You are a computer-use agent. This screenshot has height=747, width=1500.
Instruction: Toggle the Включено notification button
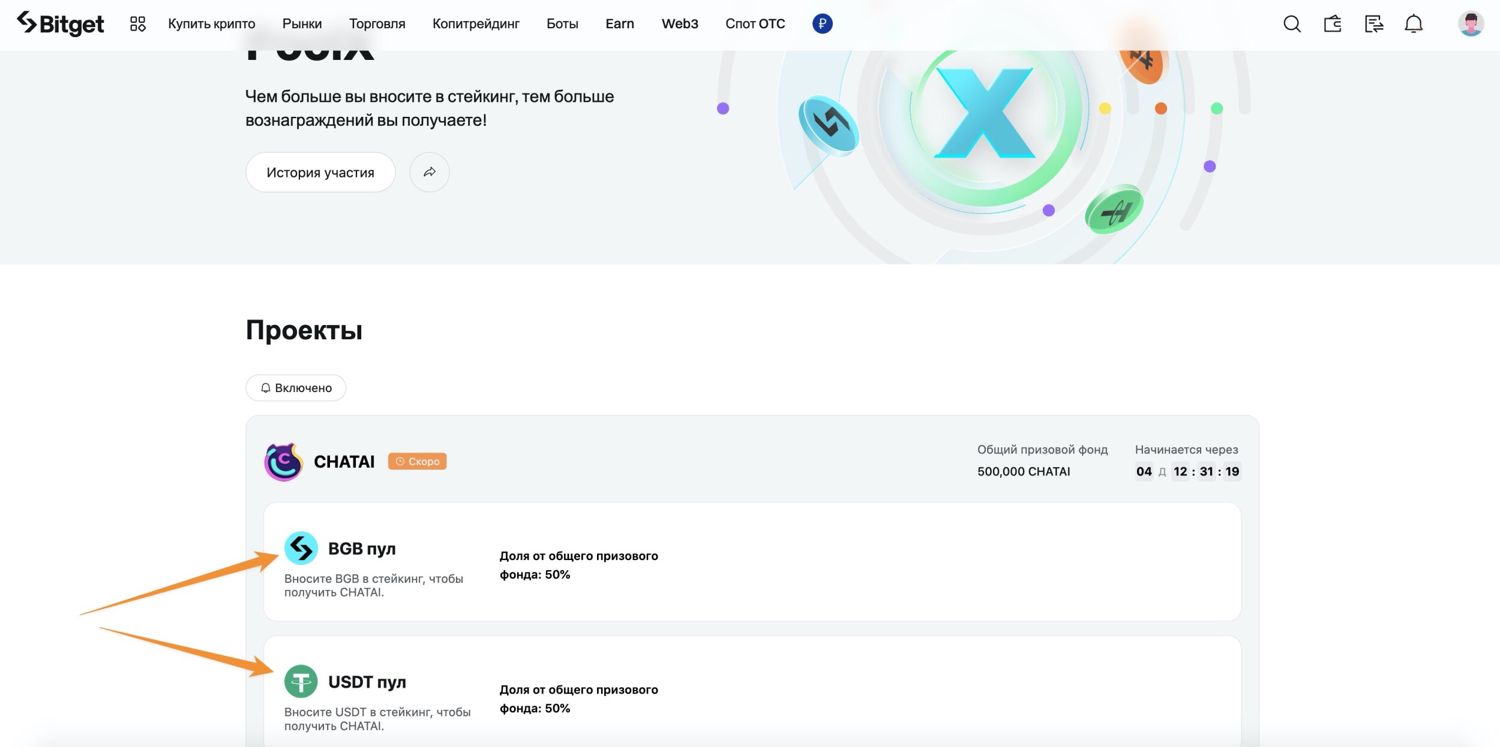[296, 388]
